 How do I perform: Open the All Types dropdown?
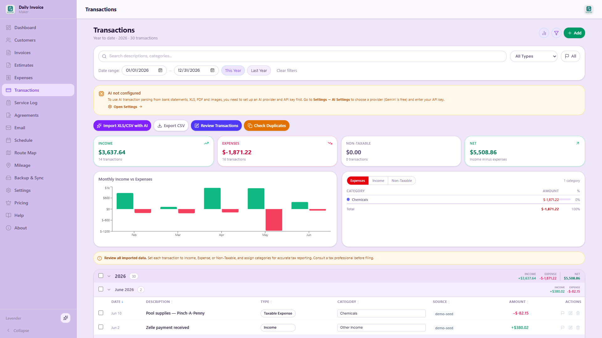(534, 56)
